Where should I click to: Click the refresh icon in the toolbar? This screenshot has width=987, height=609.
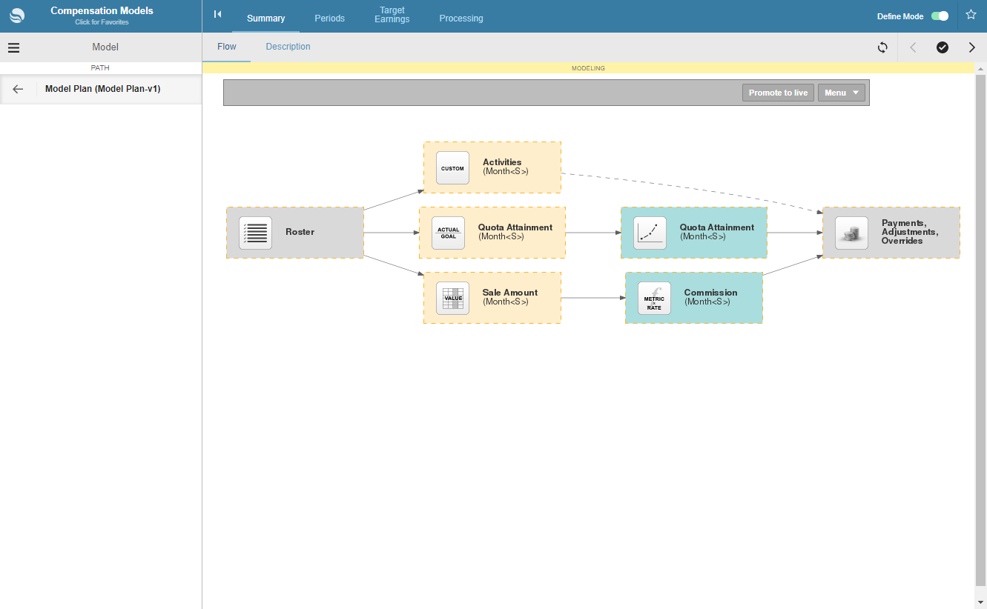point(882,47)
